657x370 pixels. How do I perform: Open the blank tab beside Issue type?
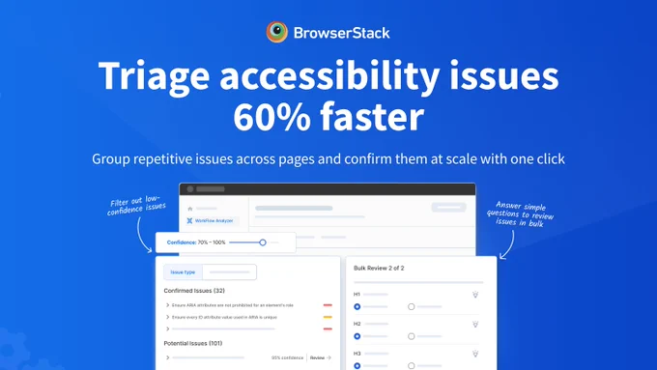click(229, 272)
